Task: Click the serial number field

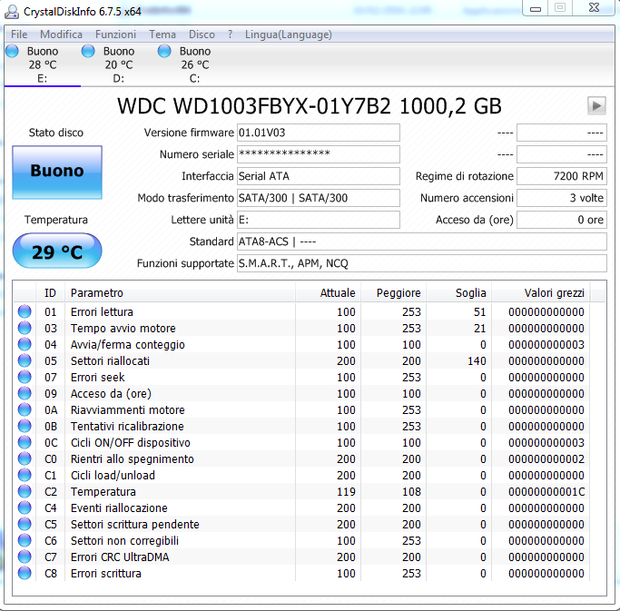Action: 318,154
